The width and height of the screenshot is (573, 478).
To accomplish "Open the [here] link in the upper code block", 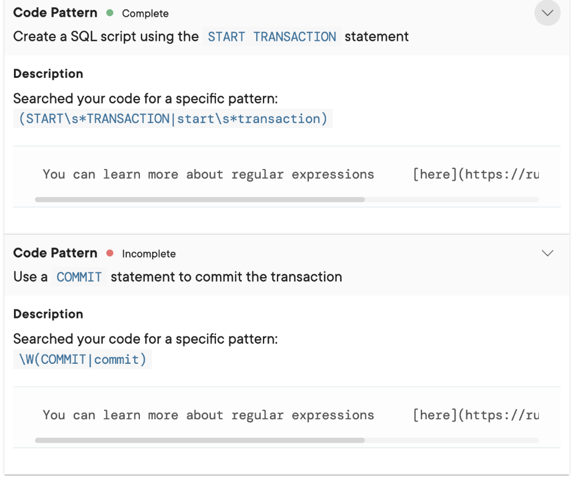I will tap(434, 174).
